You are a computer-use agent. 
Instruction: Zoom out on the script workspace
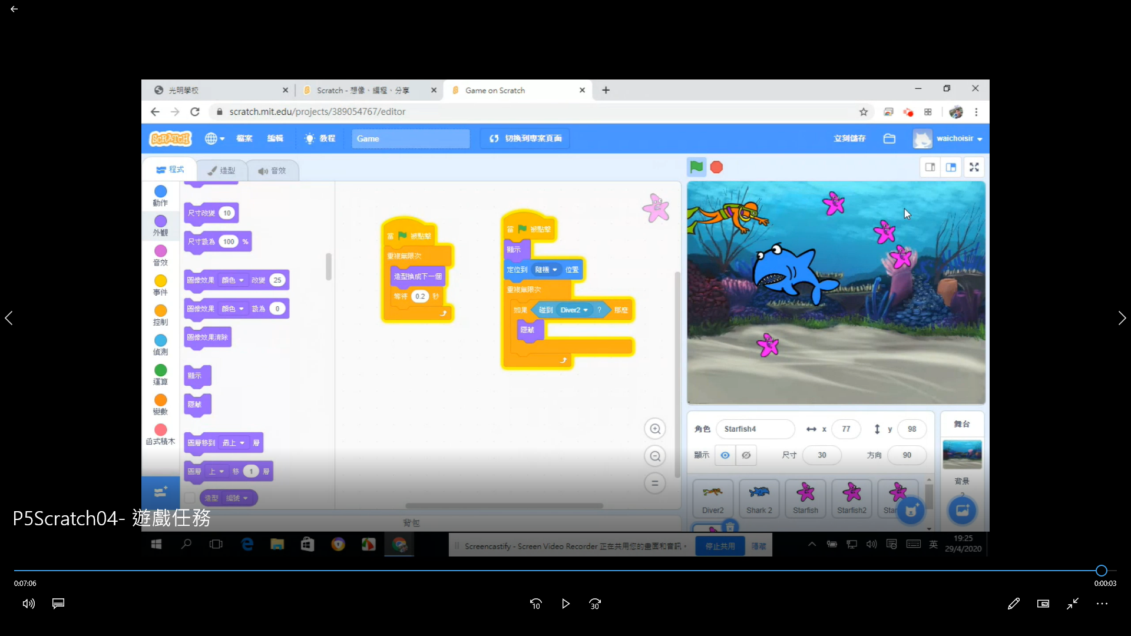pyautogui.click(x=655, y=456)
